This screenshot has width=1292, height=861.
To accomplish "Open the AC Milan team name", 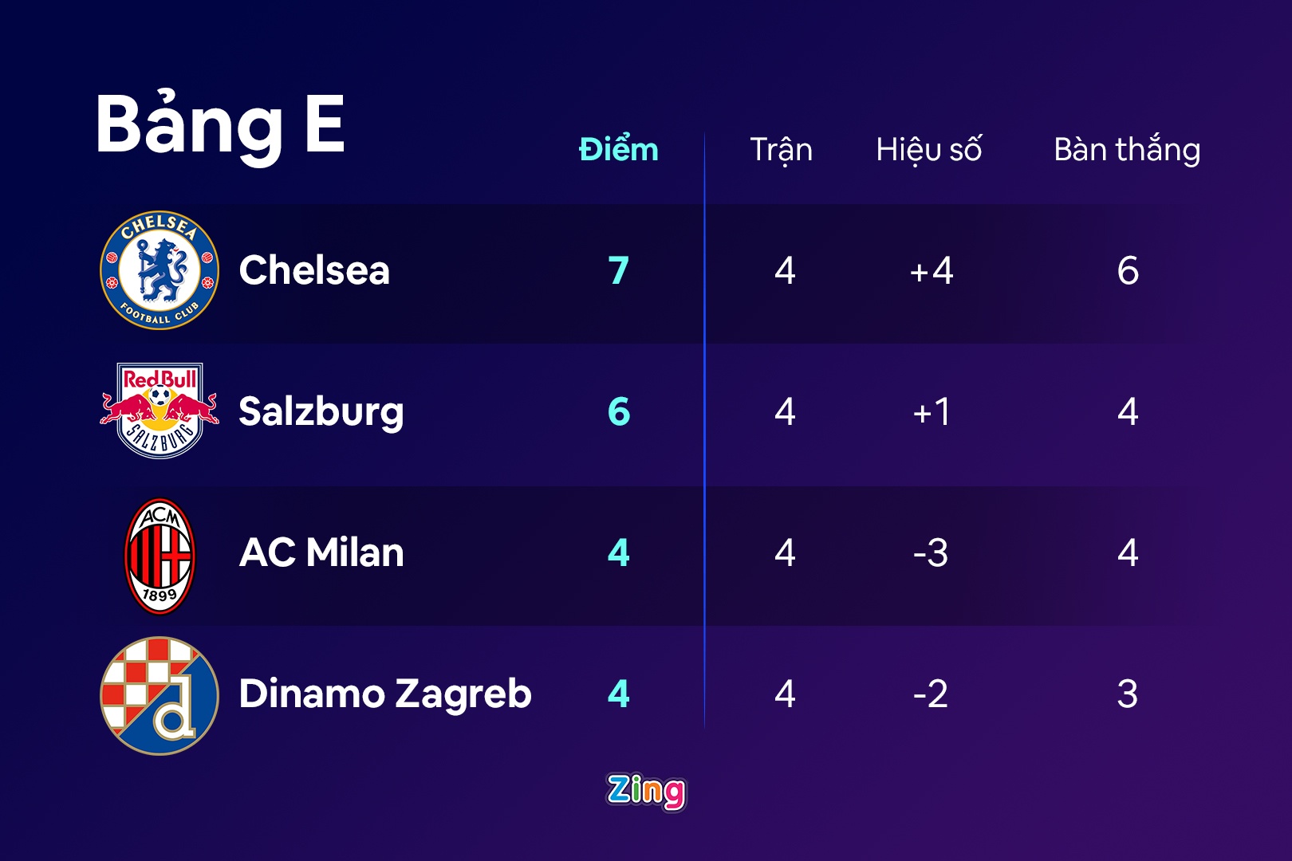I will [321, 552].
